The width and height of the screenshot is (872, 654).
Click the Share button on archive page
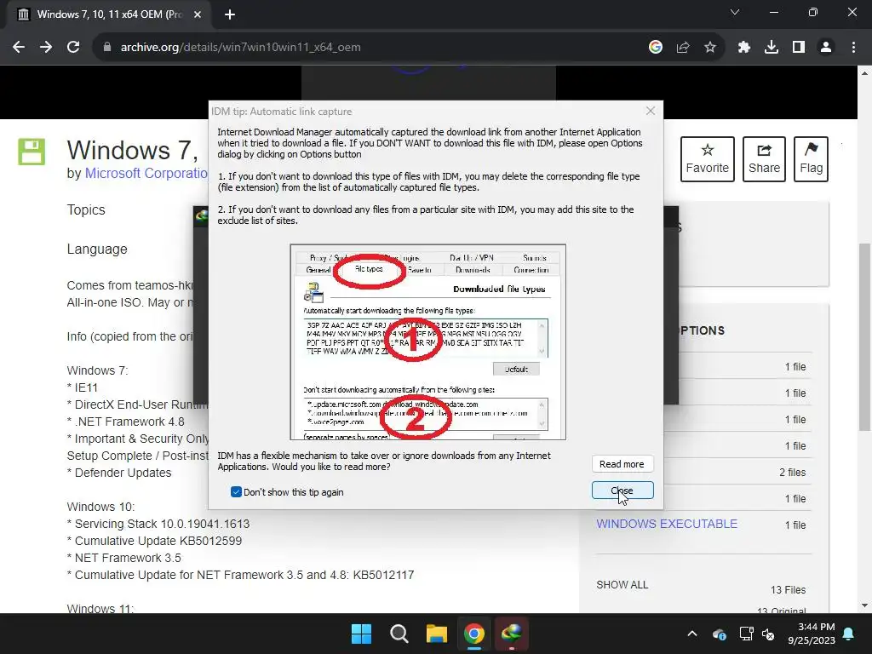(x=764, y=159)
